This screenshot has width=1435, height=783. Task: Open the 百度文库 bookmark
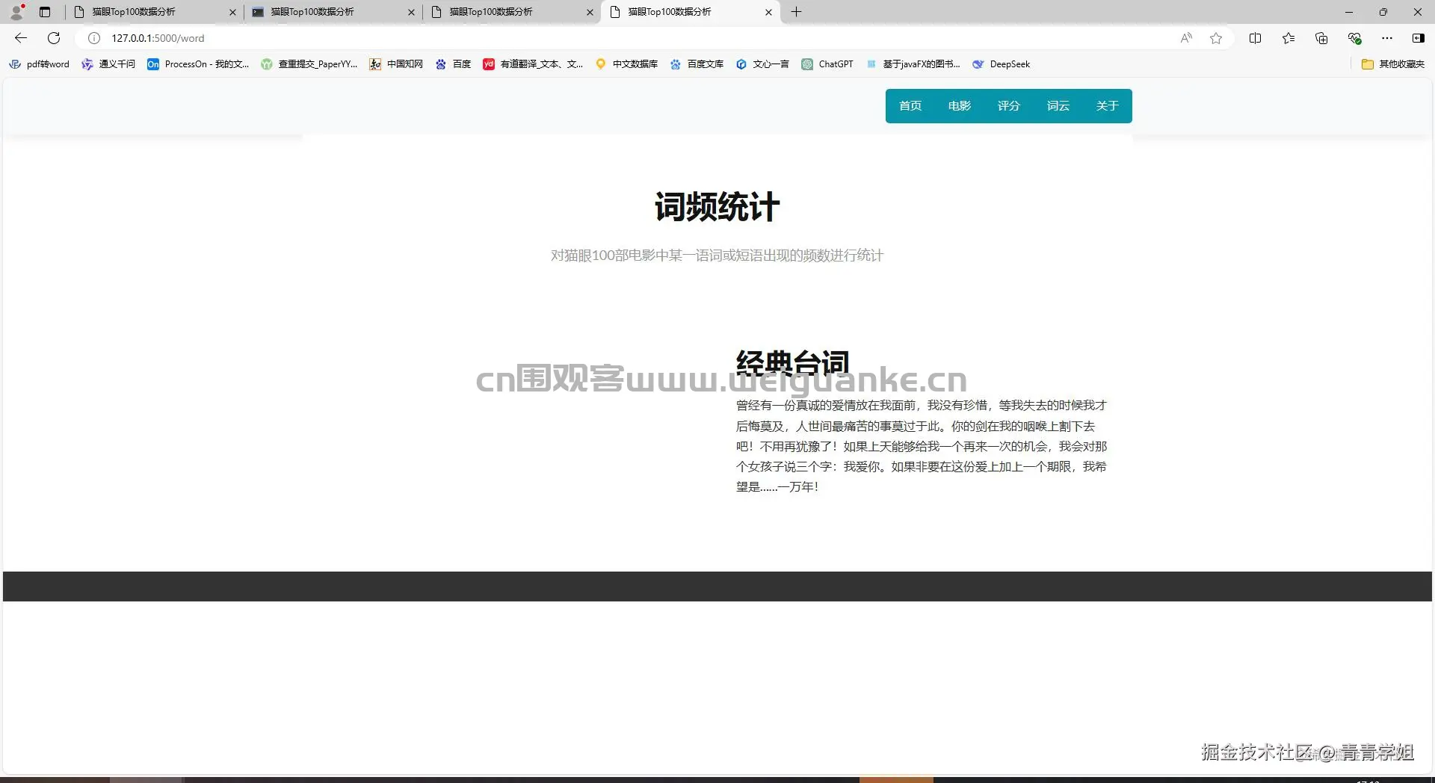[697, 64]
